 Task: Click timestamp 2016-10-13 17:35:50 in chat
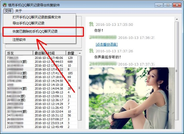pos(114,24)
